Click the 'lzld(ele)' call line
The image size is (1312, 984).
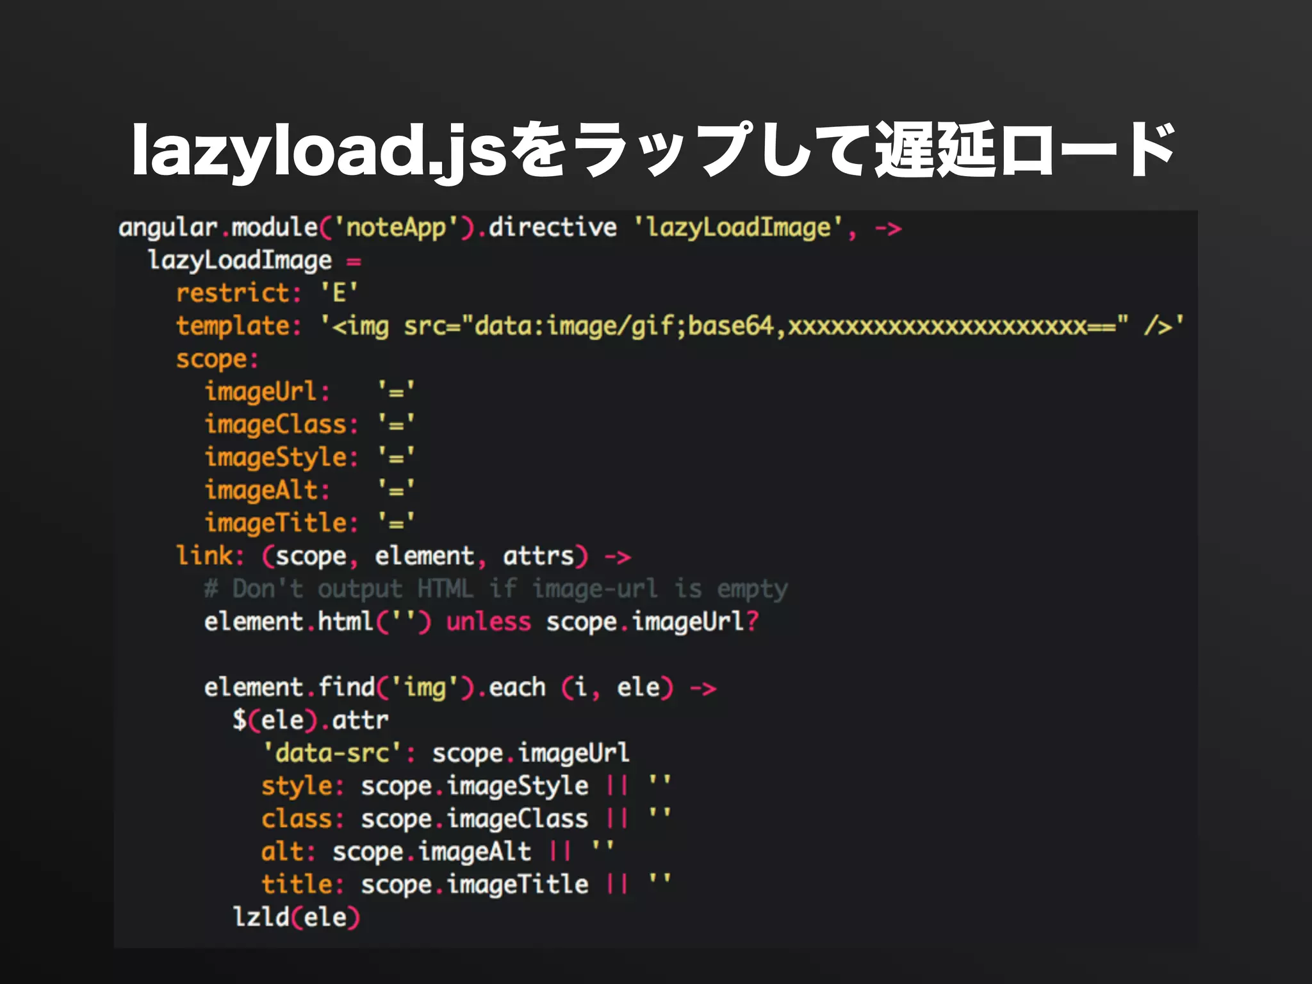(297, 917)
